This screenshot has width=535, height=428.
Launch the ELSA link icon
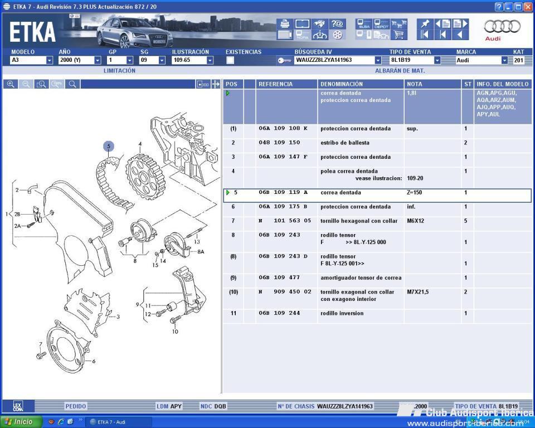pos(364,23)
